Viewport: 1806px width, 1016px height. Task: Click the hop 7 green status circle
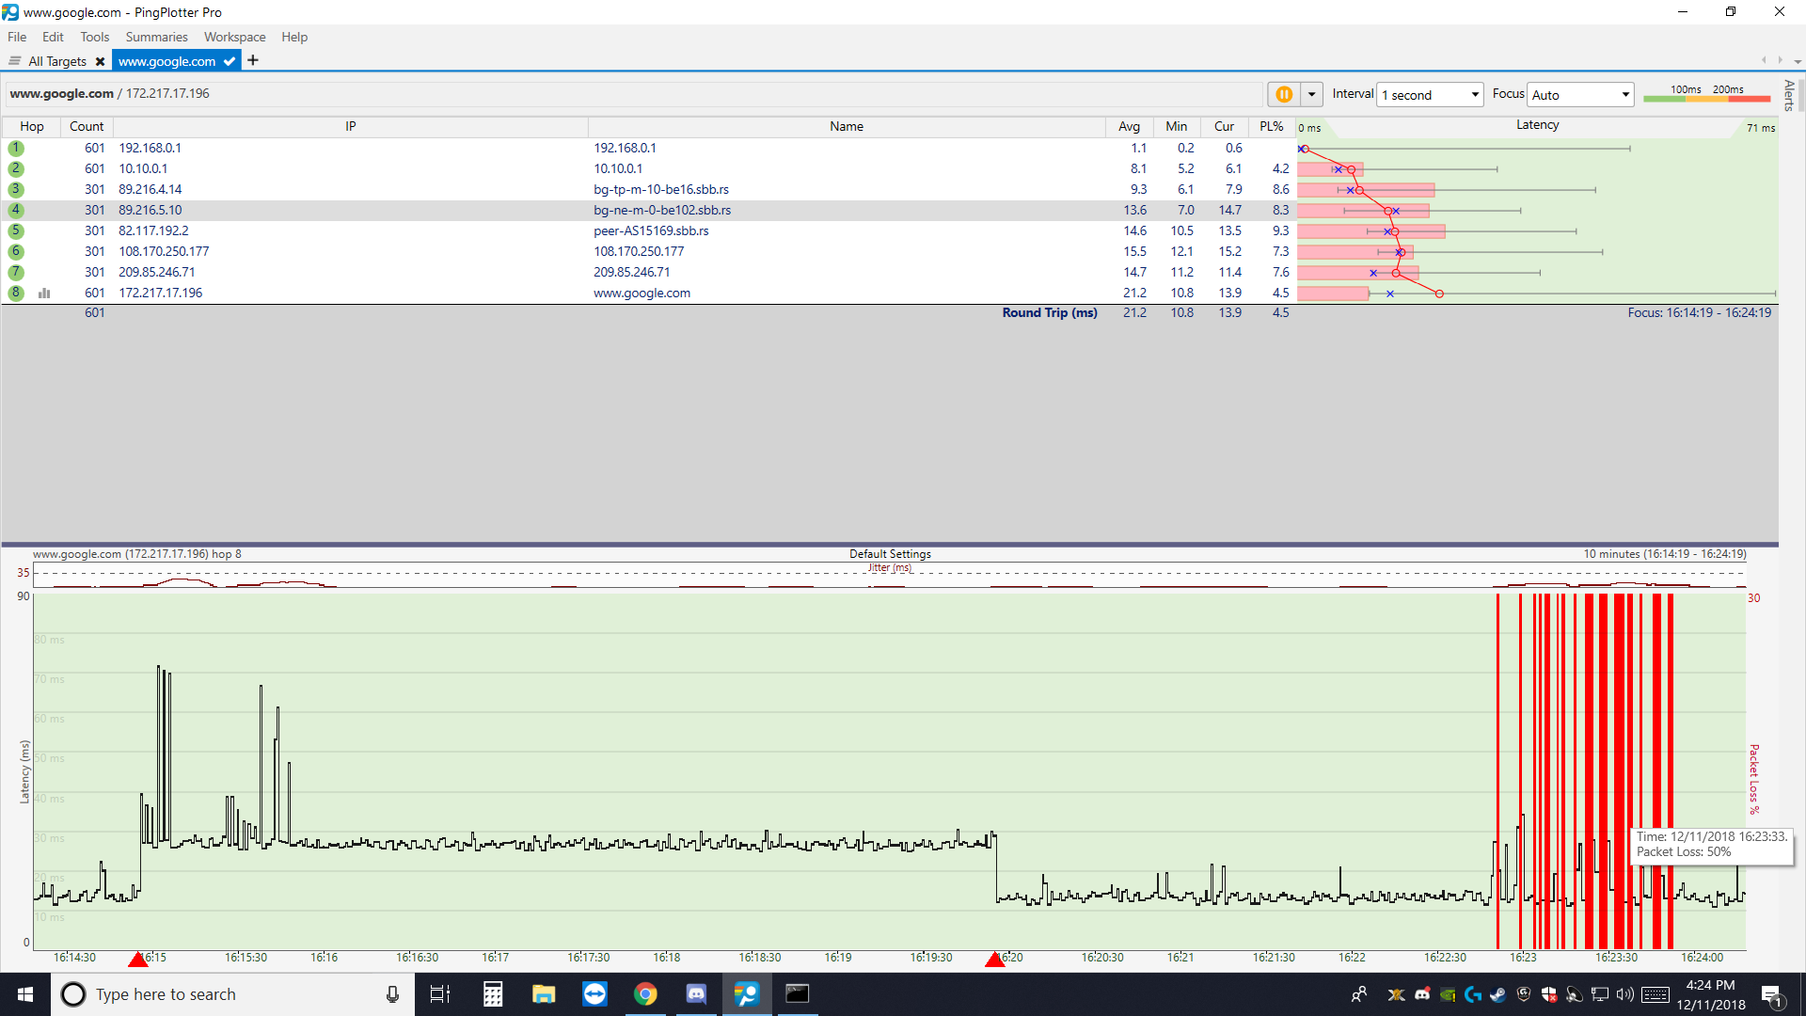(x=16, y=272)
